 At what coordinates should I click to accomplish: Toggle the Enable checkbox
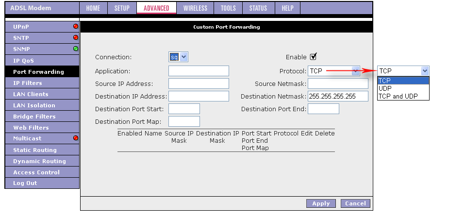[314, 56]
